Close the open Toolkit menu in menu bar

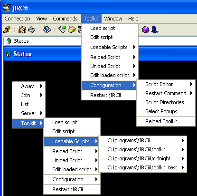[91, 19]
